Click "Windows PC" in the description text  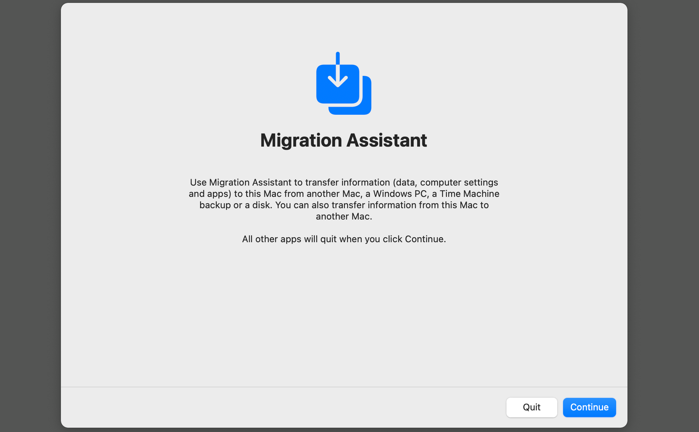tap(400, 194)
